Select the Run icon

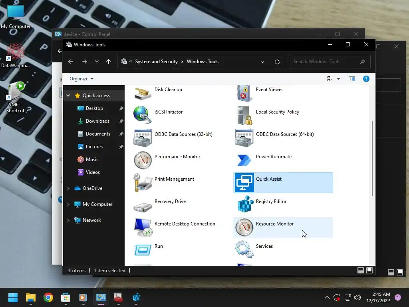(143, 250)
